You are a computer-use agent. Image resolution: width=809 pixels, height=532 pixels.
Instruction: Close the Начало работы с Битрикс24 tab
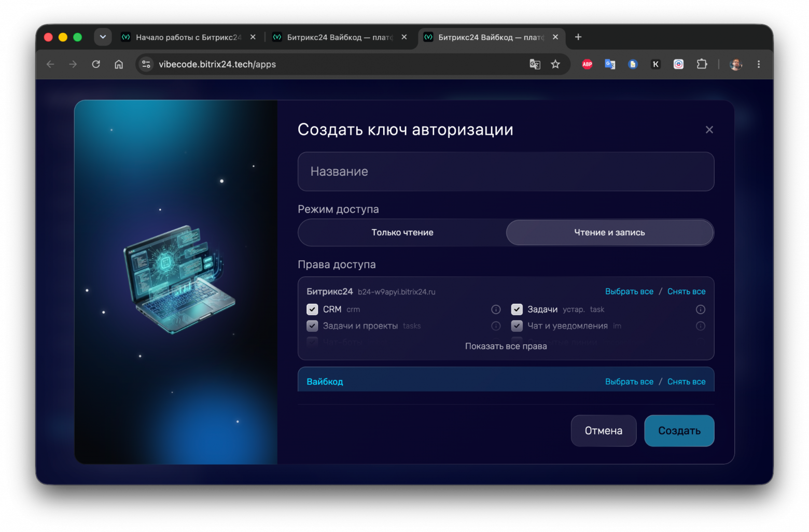253,37
